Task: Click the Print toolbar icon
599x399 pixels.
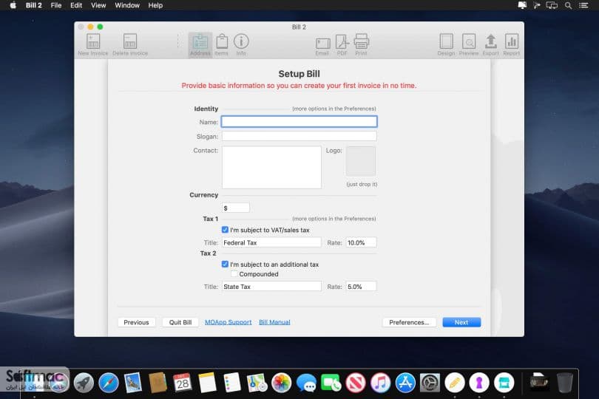Action: tap(361, 44)
